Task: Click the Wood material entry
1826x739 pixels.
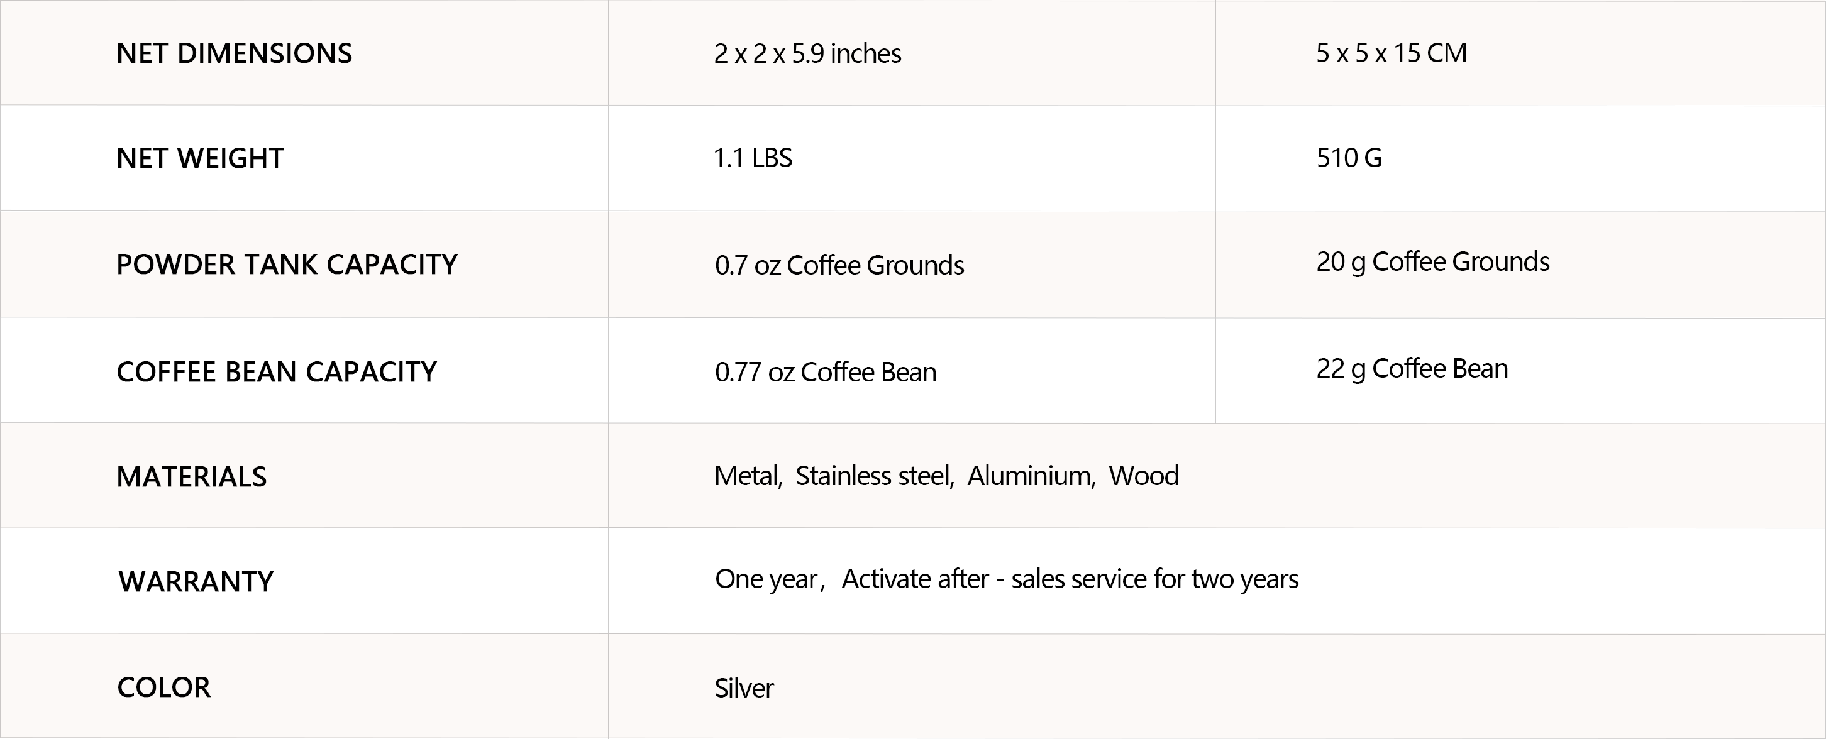Action: click(1143, 476)
